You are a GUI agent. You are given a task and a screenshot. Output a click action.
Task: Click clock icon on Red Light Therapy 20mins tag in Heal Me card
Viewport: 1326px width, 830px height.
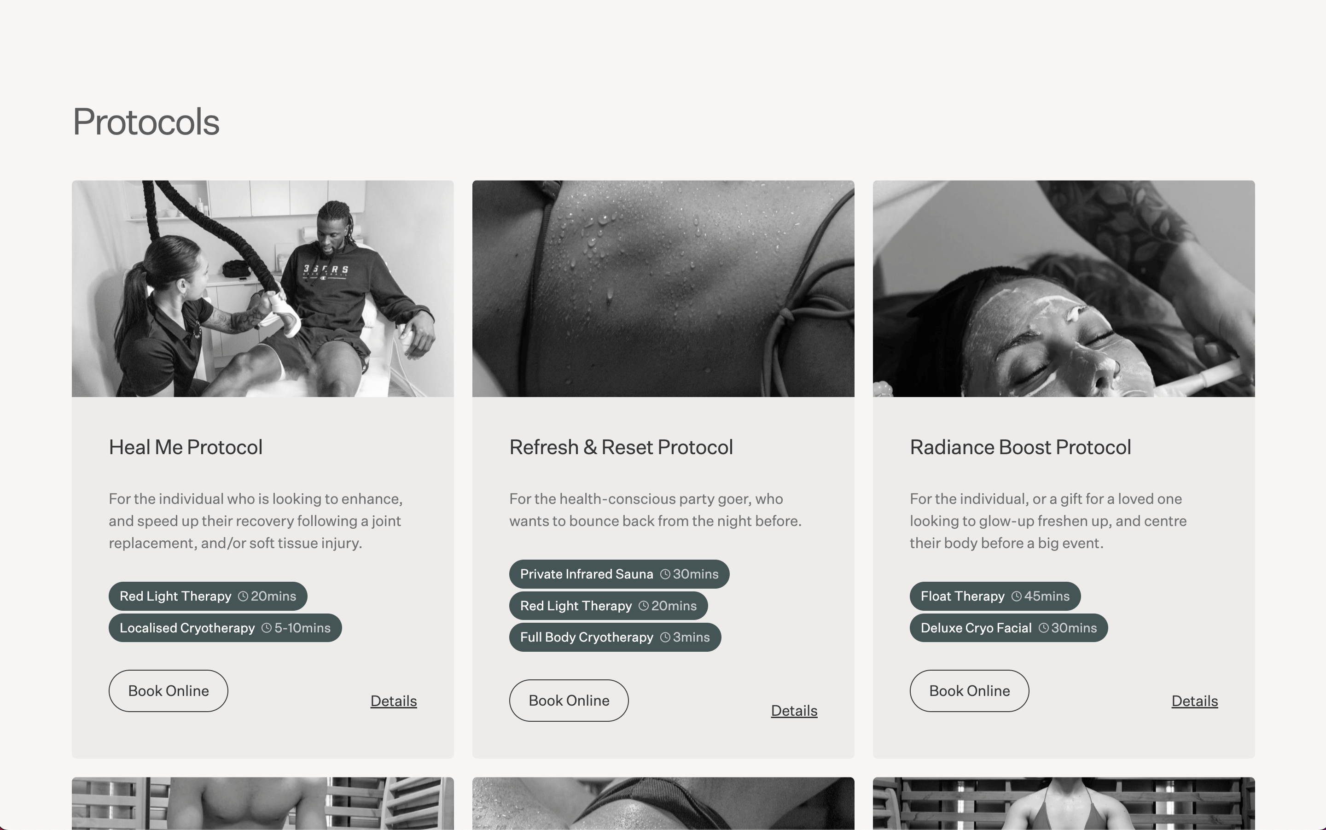click(x=243, y=596)
